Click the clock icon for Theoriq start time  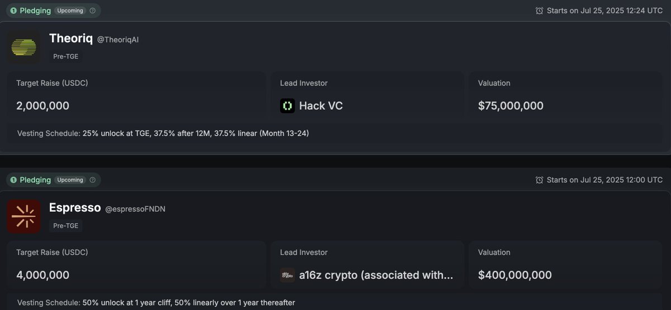(x=540, y=11)
